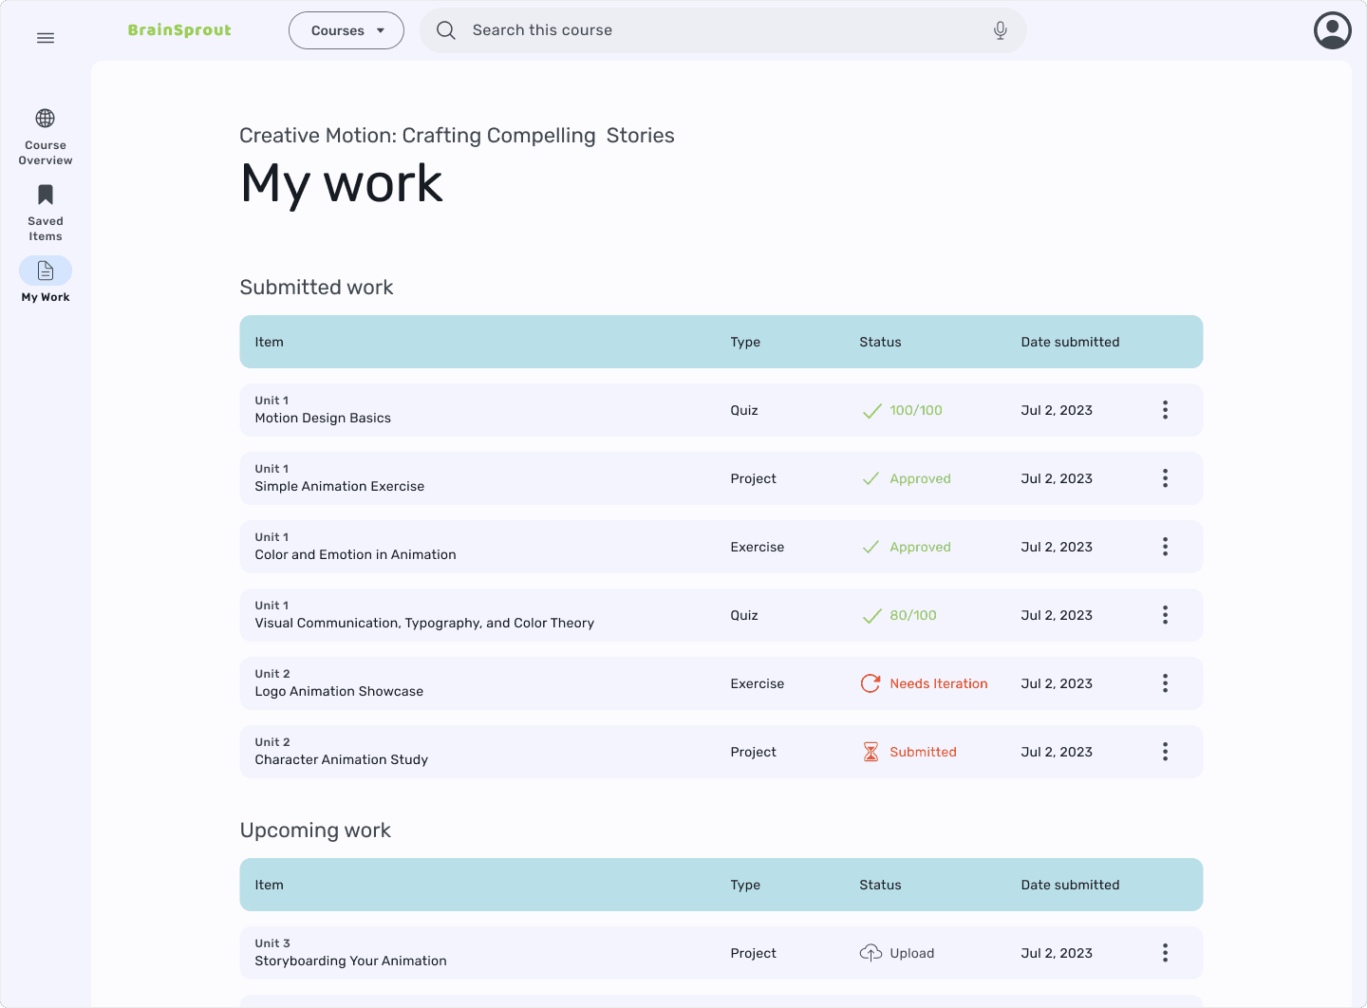Click the BrainSprout logo
The width and height of the screenshot is (1367, 1008).
pyautogui.click(x=179, y=30)
